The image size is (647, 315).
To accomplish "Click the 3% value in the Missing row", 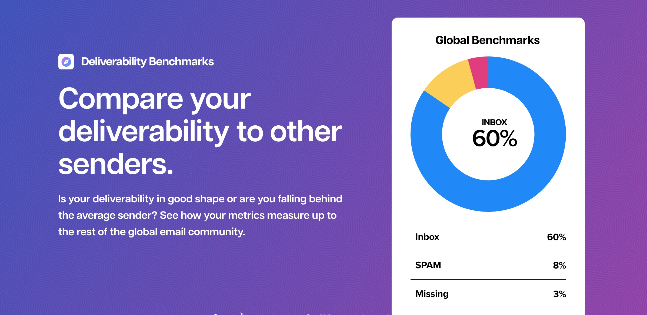I will click(x=559, y=294).
